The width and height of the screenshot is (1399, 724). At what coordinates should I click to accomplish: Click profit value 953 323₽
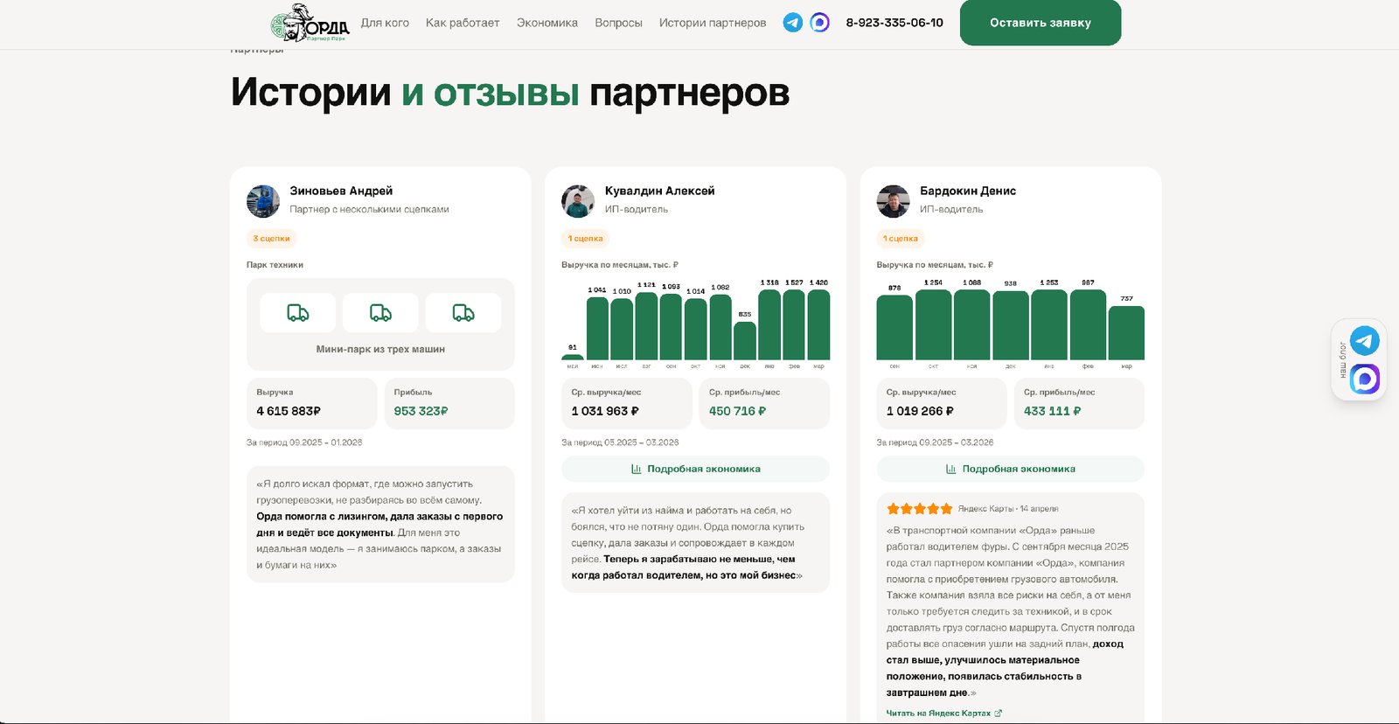tap(421, 411)
